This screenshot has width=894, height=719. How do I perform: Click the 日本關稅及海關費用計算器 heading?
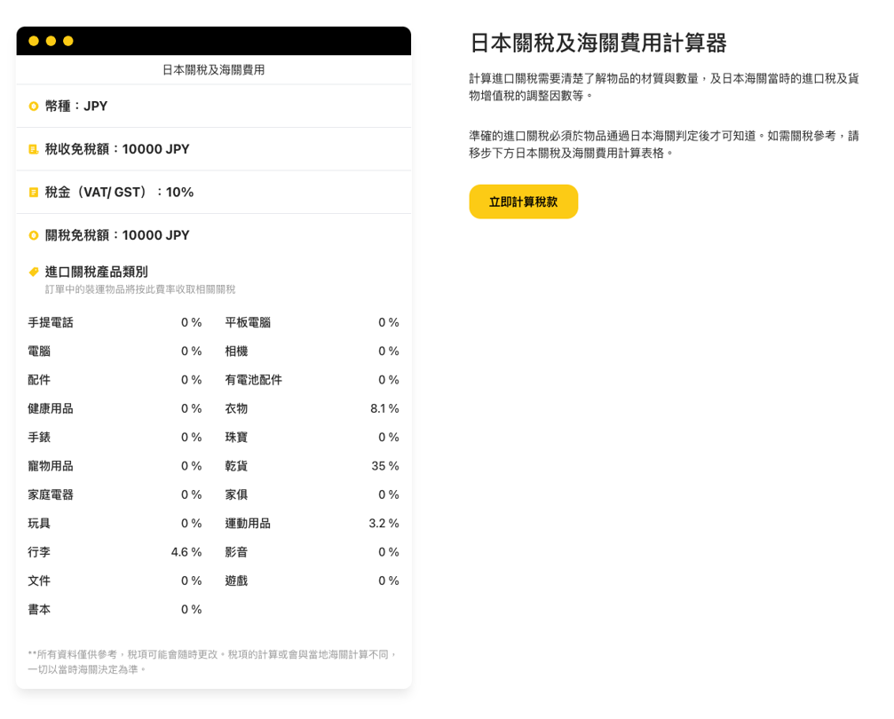[597, 43]
